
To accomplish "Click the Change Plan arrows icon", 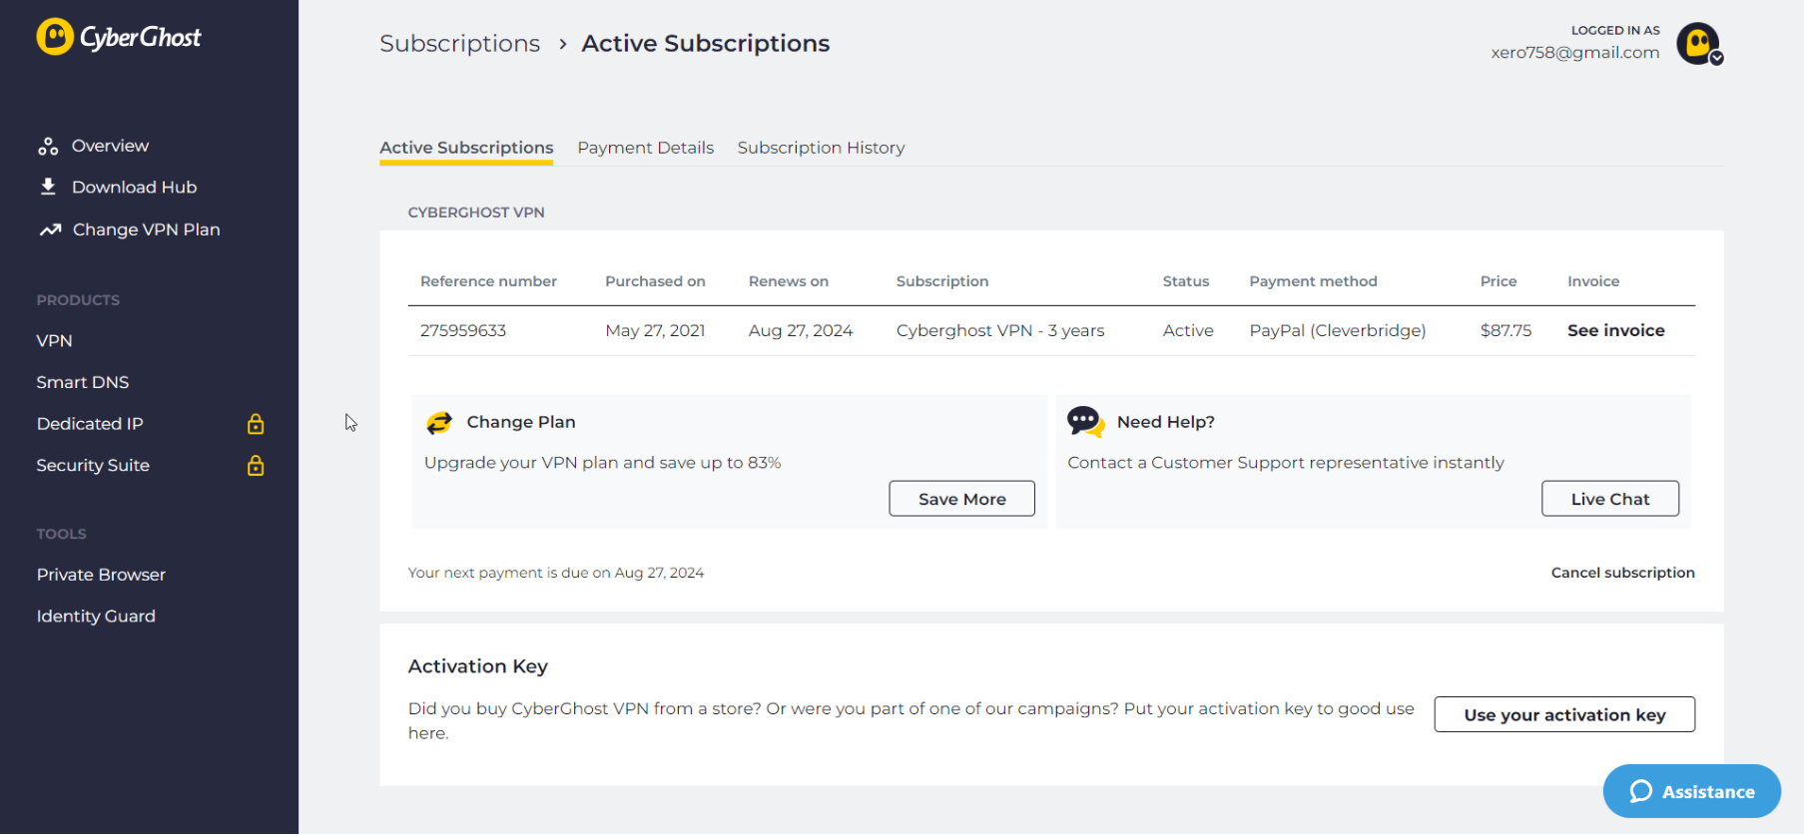I will coord(439,423).
